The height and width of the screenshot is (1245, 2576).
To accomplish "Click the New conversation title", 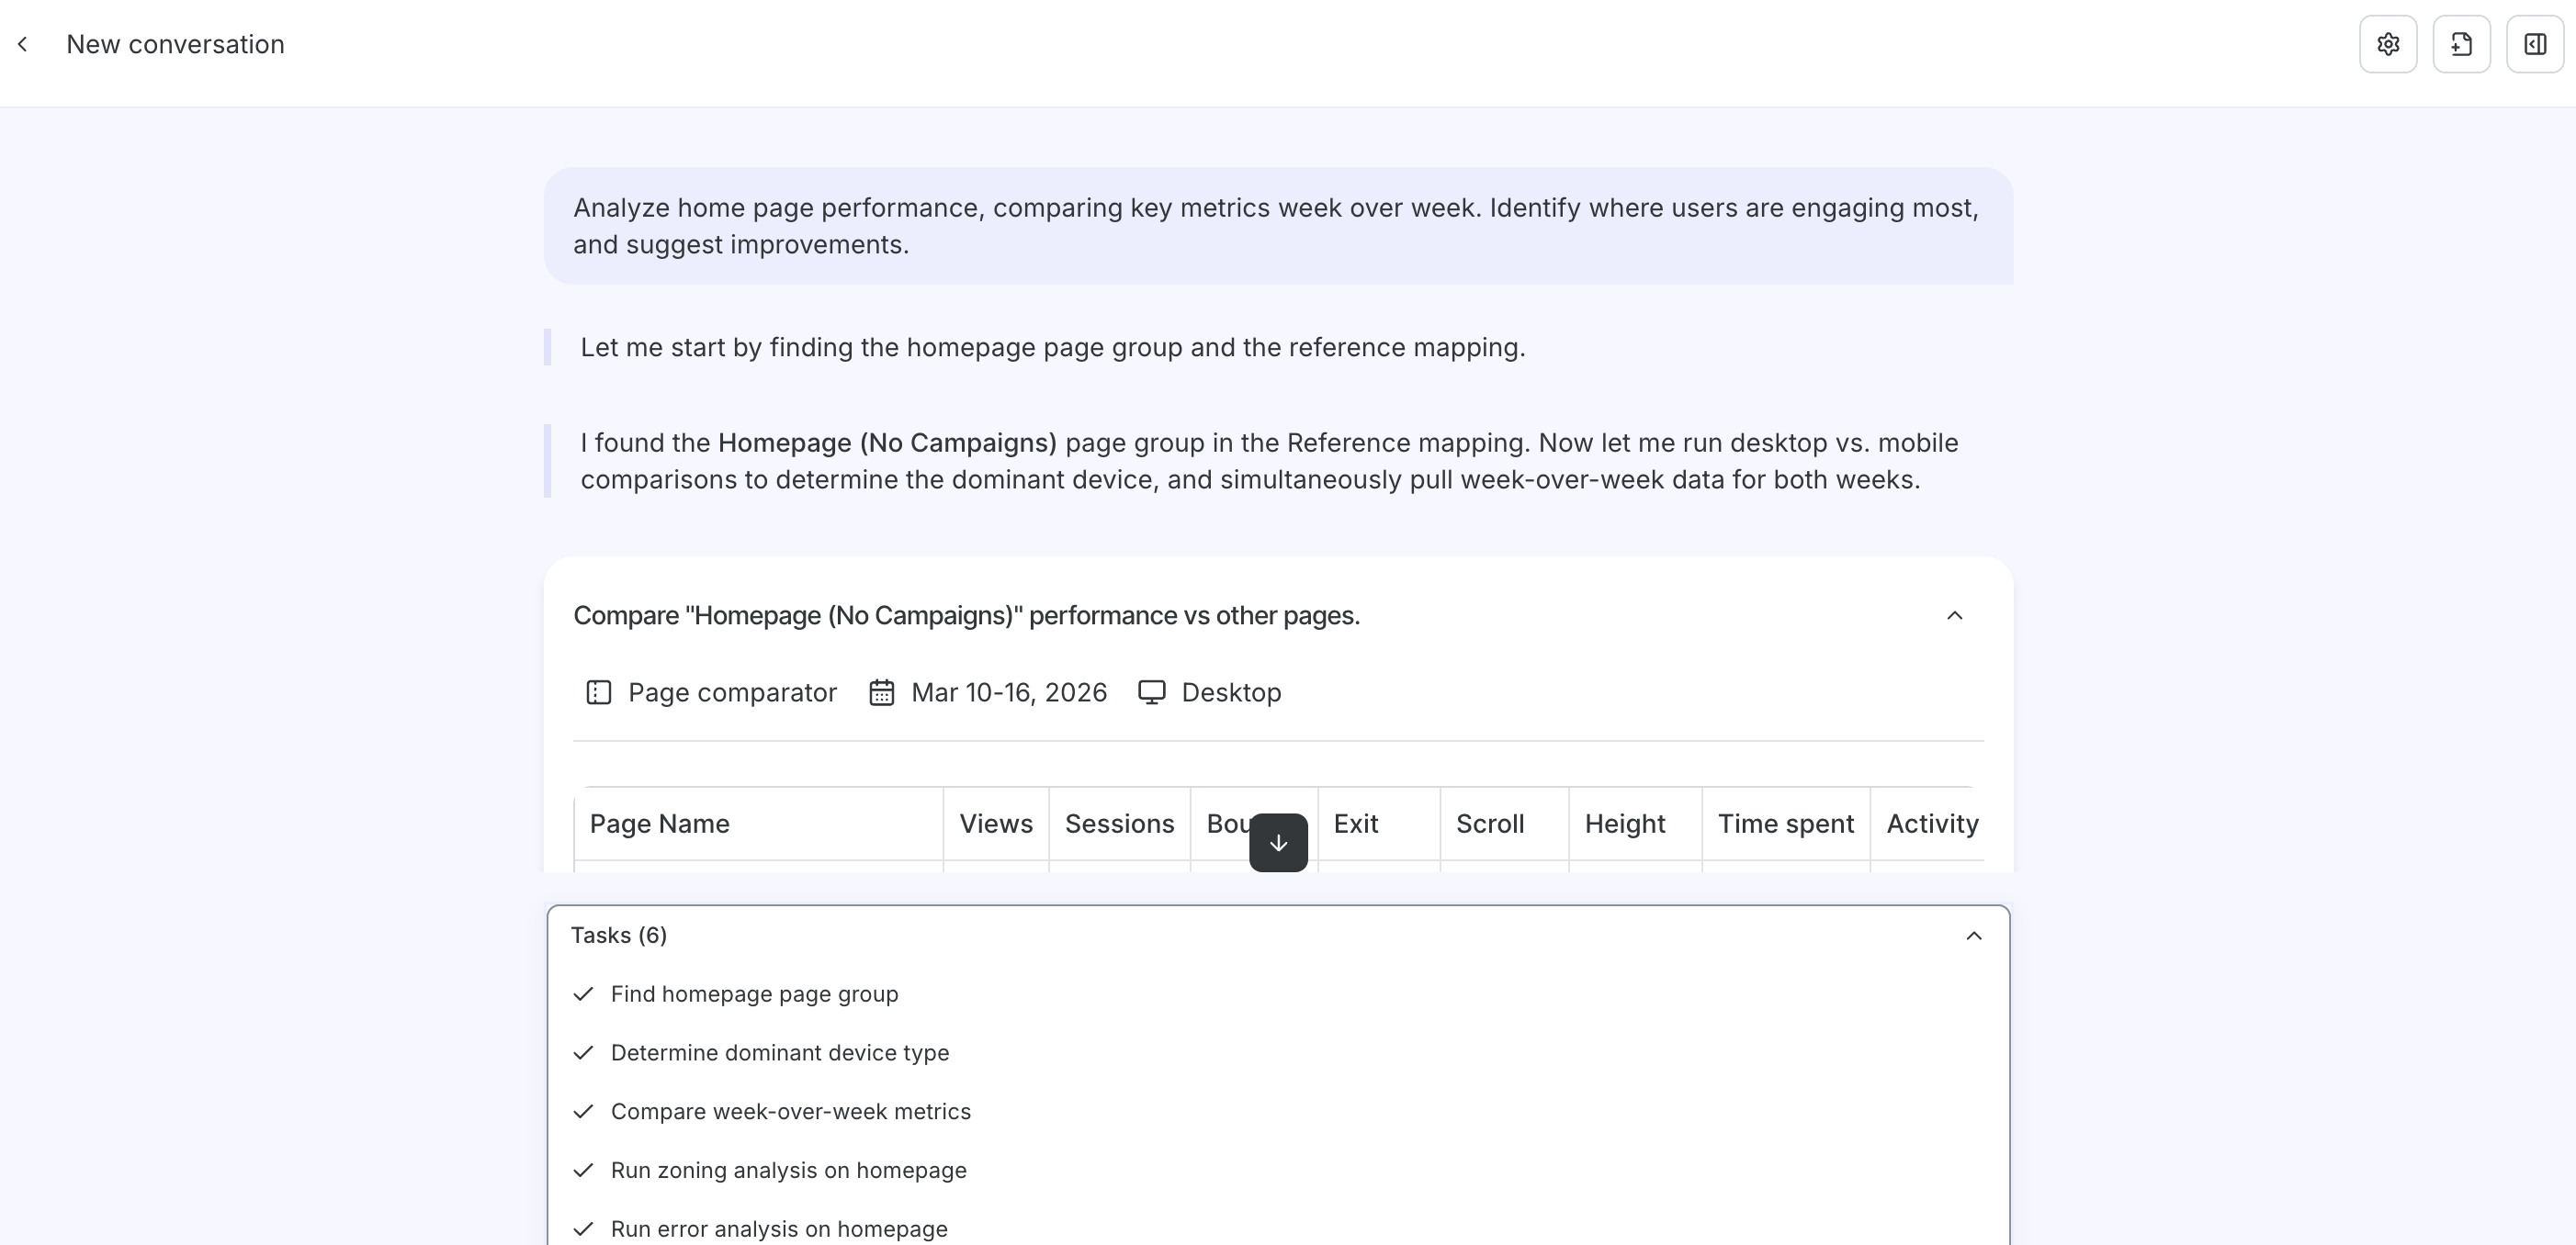I will [175, 44].
